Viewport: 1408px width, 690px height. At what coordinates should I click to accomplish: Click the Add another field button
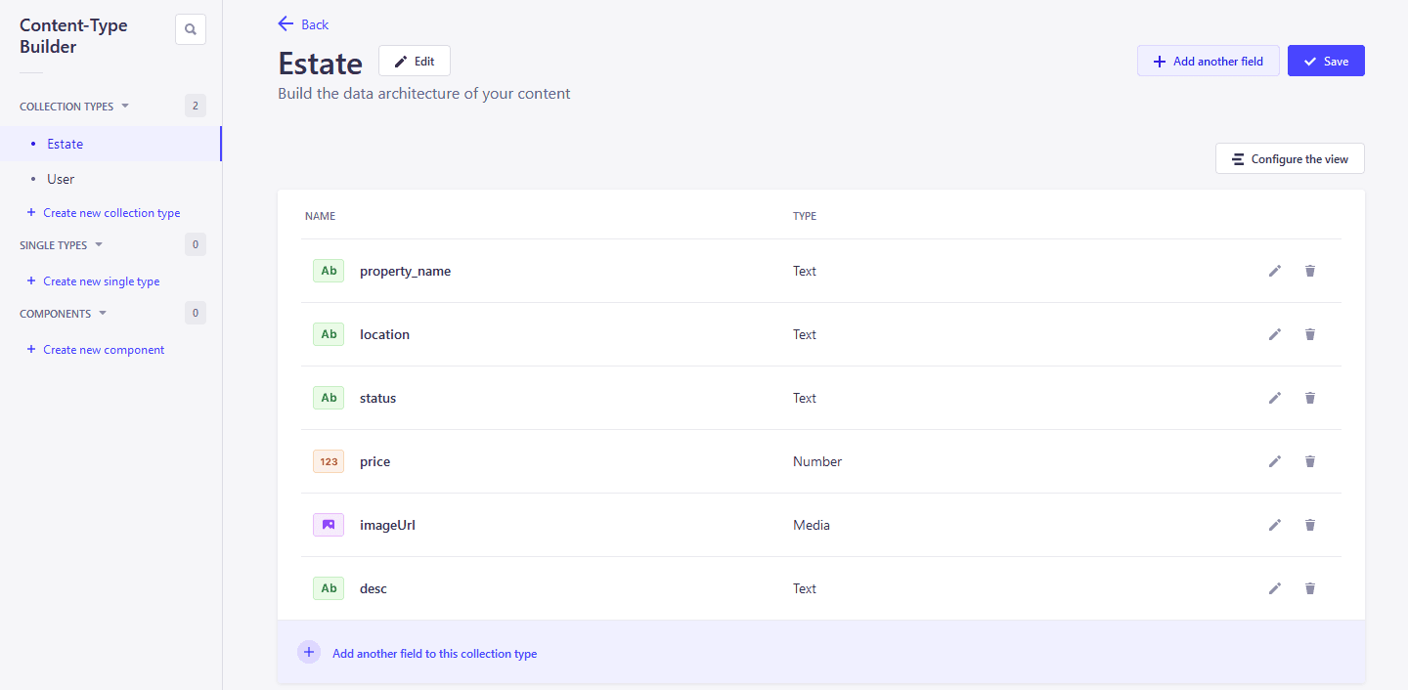coord(1208,61)
